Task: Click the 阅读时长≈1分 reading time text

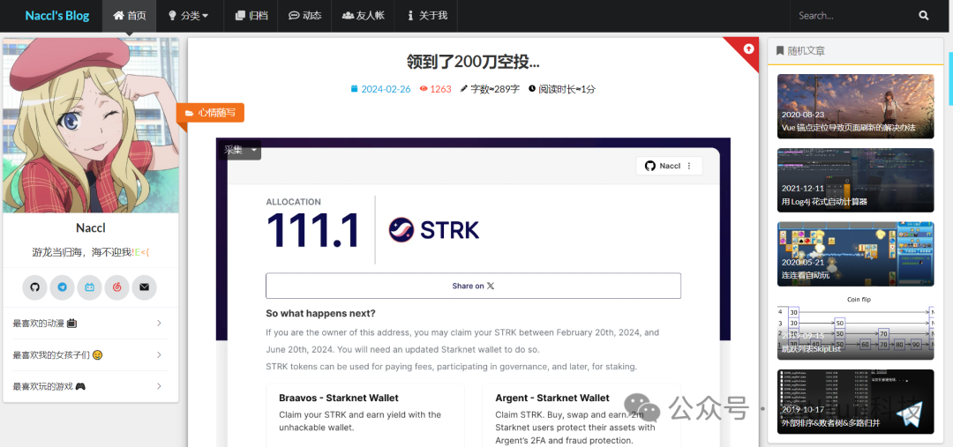Action: 562,89
